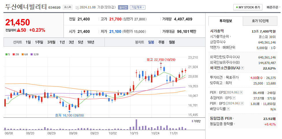Screen dimensions: 282x139
Task: Expand the 동일업종 등락률 arrow link
Action: pos(235,124)
